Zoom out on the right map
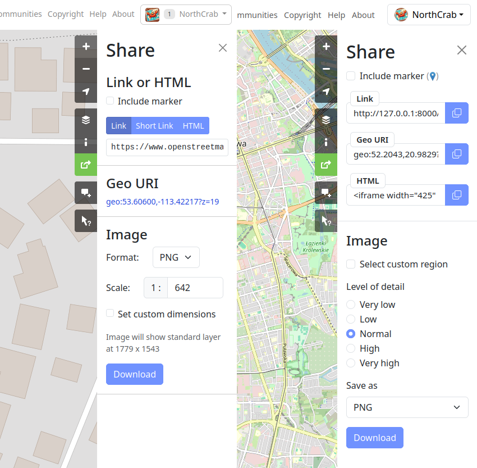 point(326,69)
